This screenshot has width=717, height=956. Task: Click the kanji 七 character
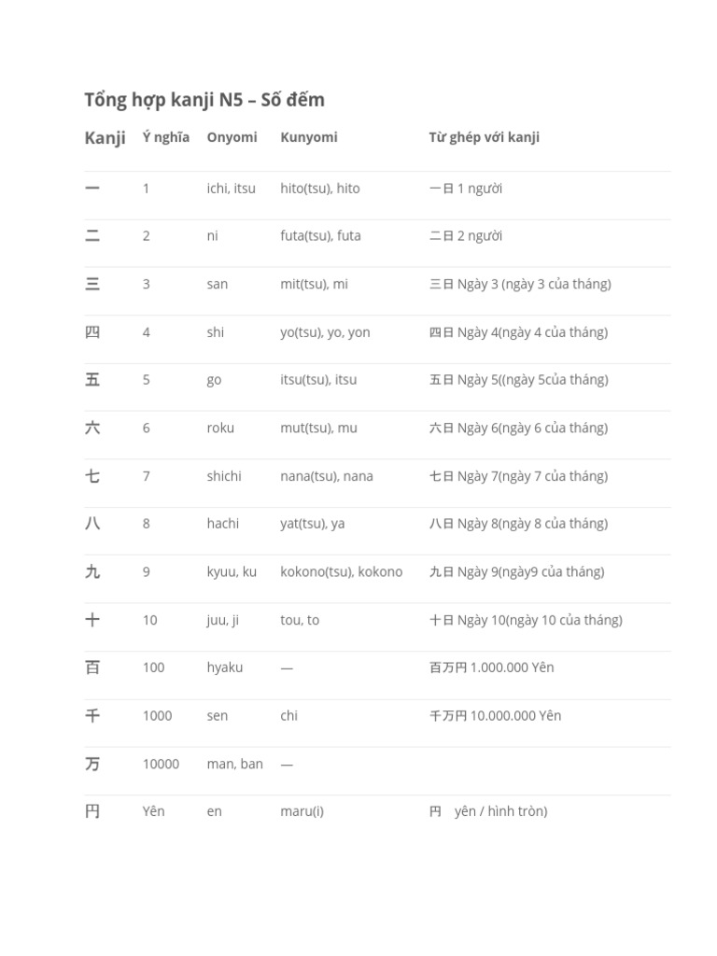(x=92, y=476)
